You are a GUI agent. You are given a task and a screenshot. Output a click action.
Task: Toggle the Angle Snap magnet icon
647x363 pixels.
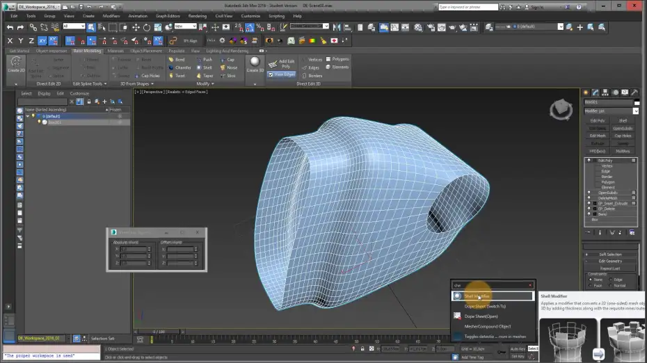coord(250,27)
